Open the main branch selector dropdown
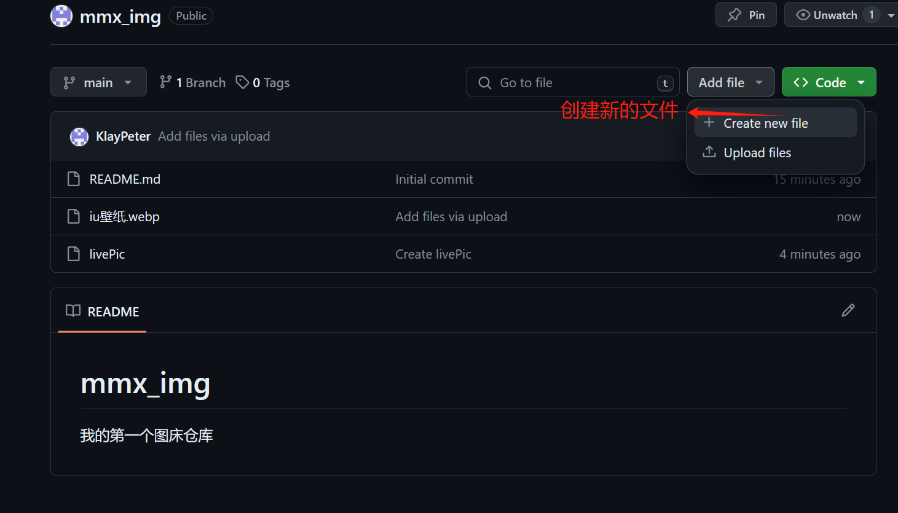The width and height of the screenshot is (898, 513). (x=98, y=82)
